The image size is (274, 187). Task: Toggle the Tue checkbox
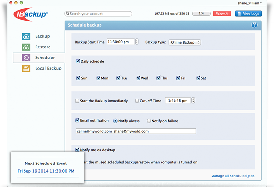tap(118, 78)
